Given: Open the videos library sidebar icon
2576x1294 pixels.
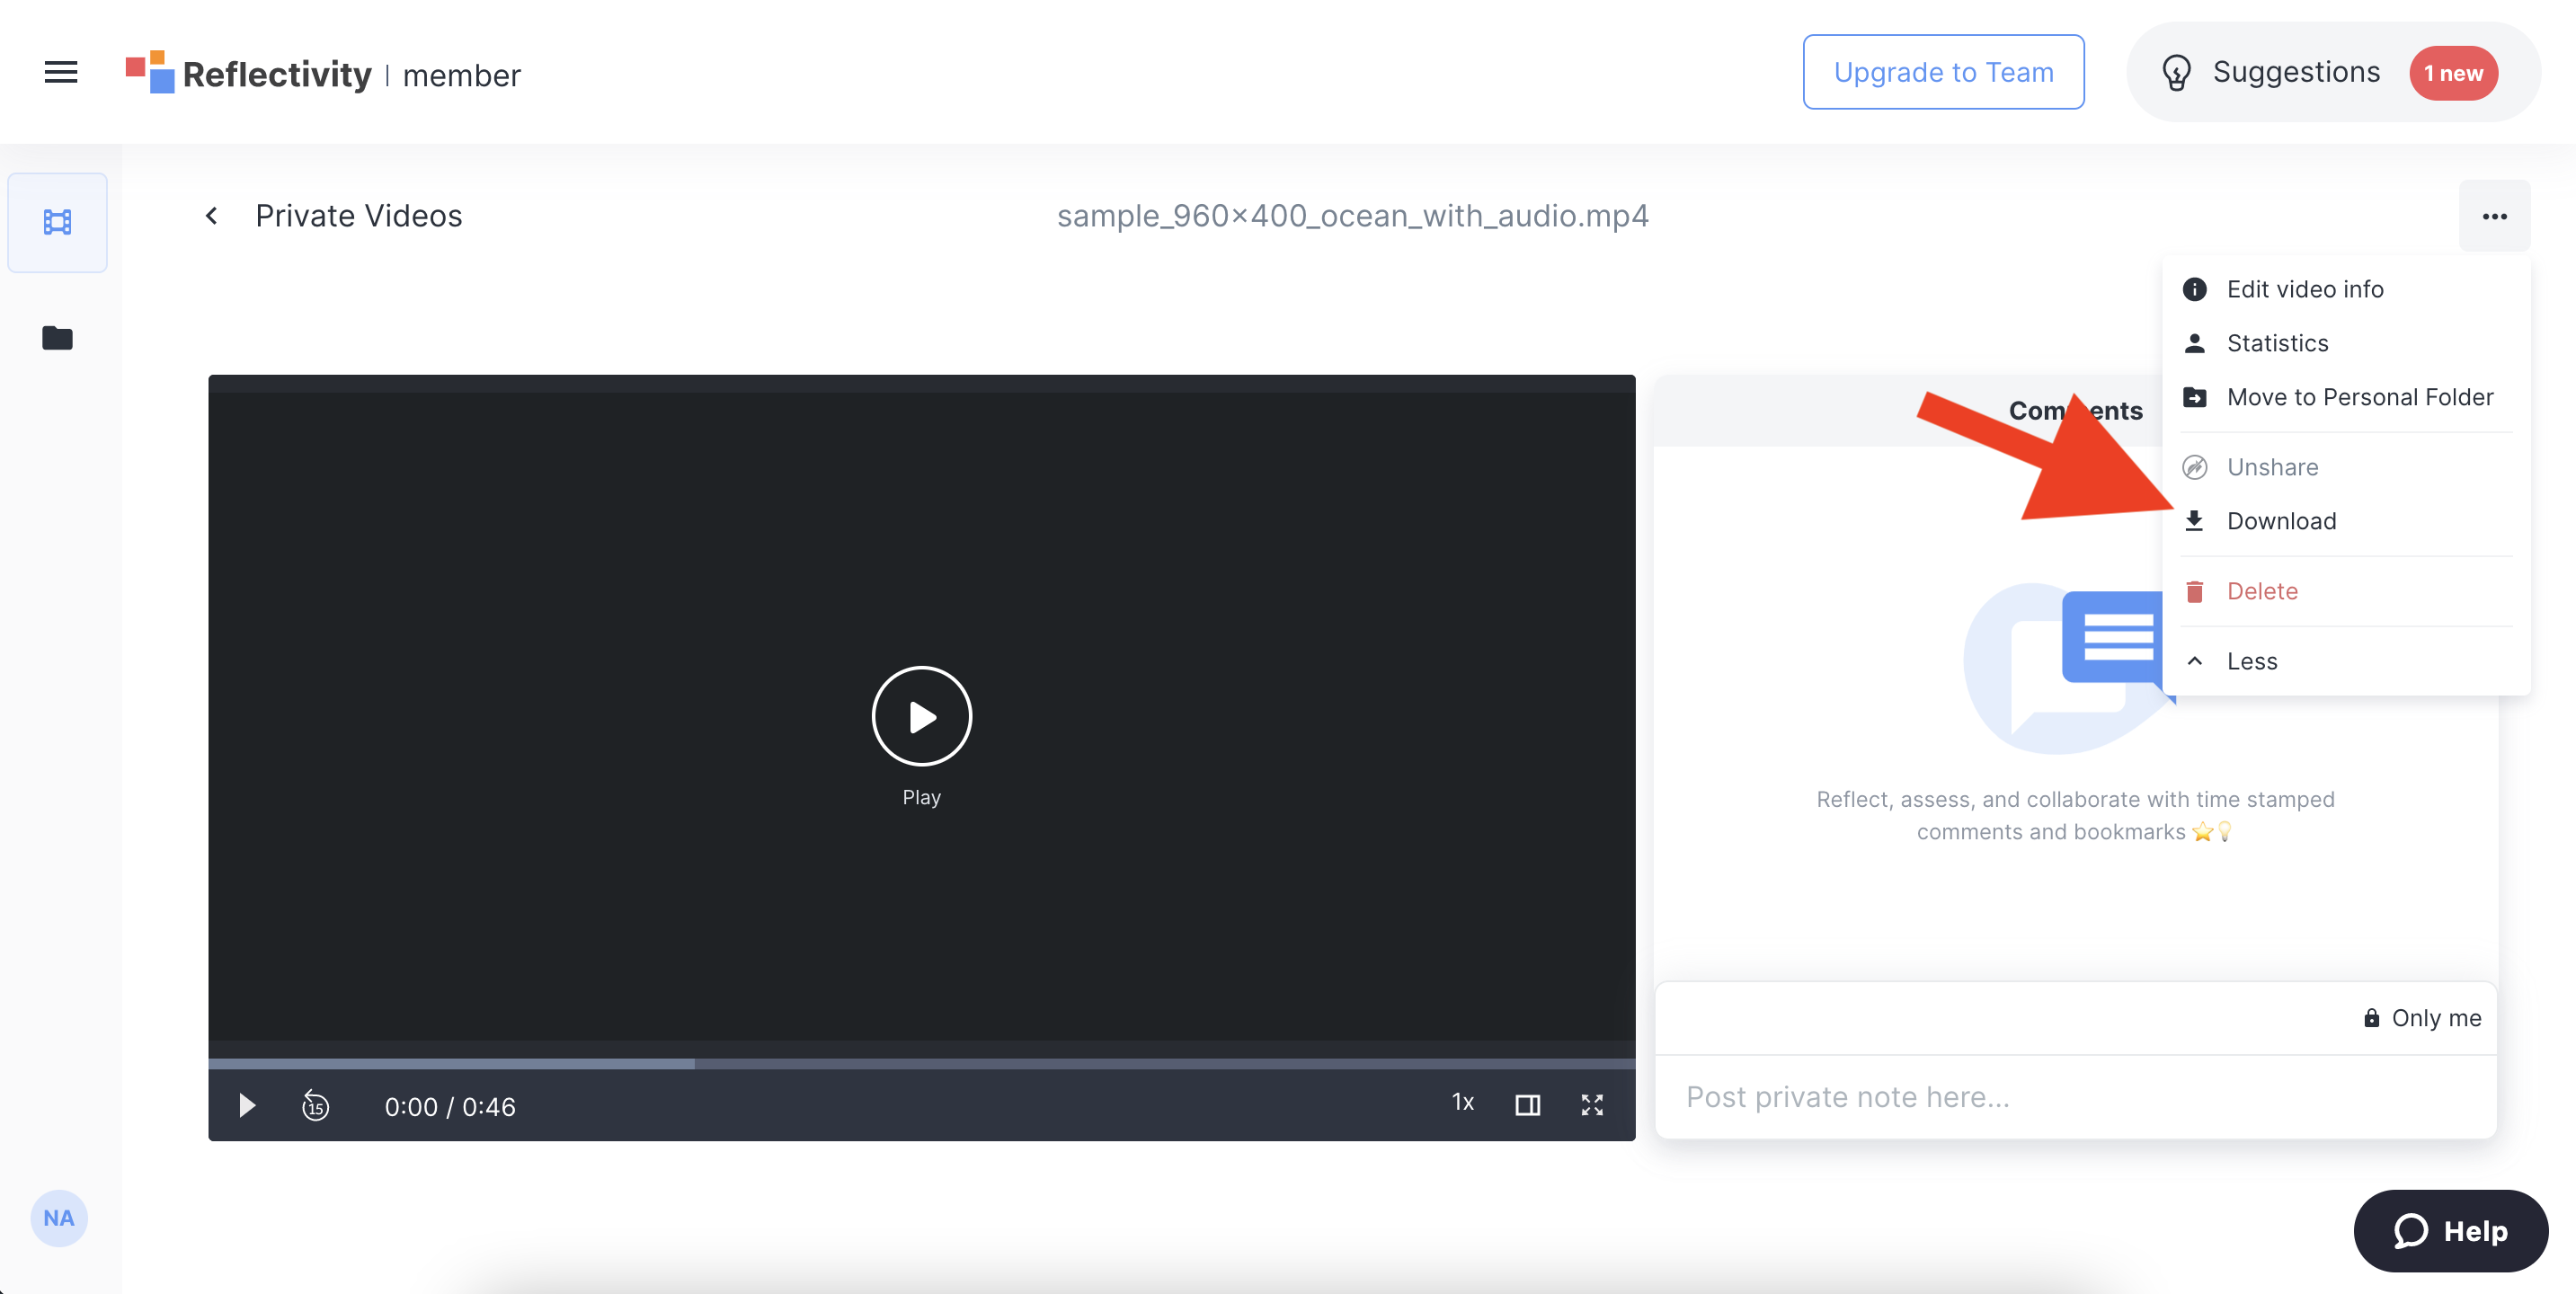Looking at the screenshot, I should coord(58,222).
